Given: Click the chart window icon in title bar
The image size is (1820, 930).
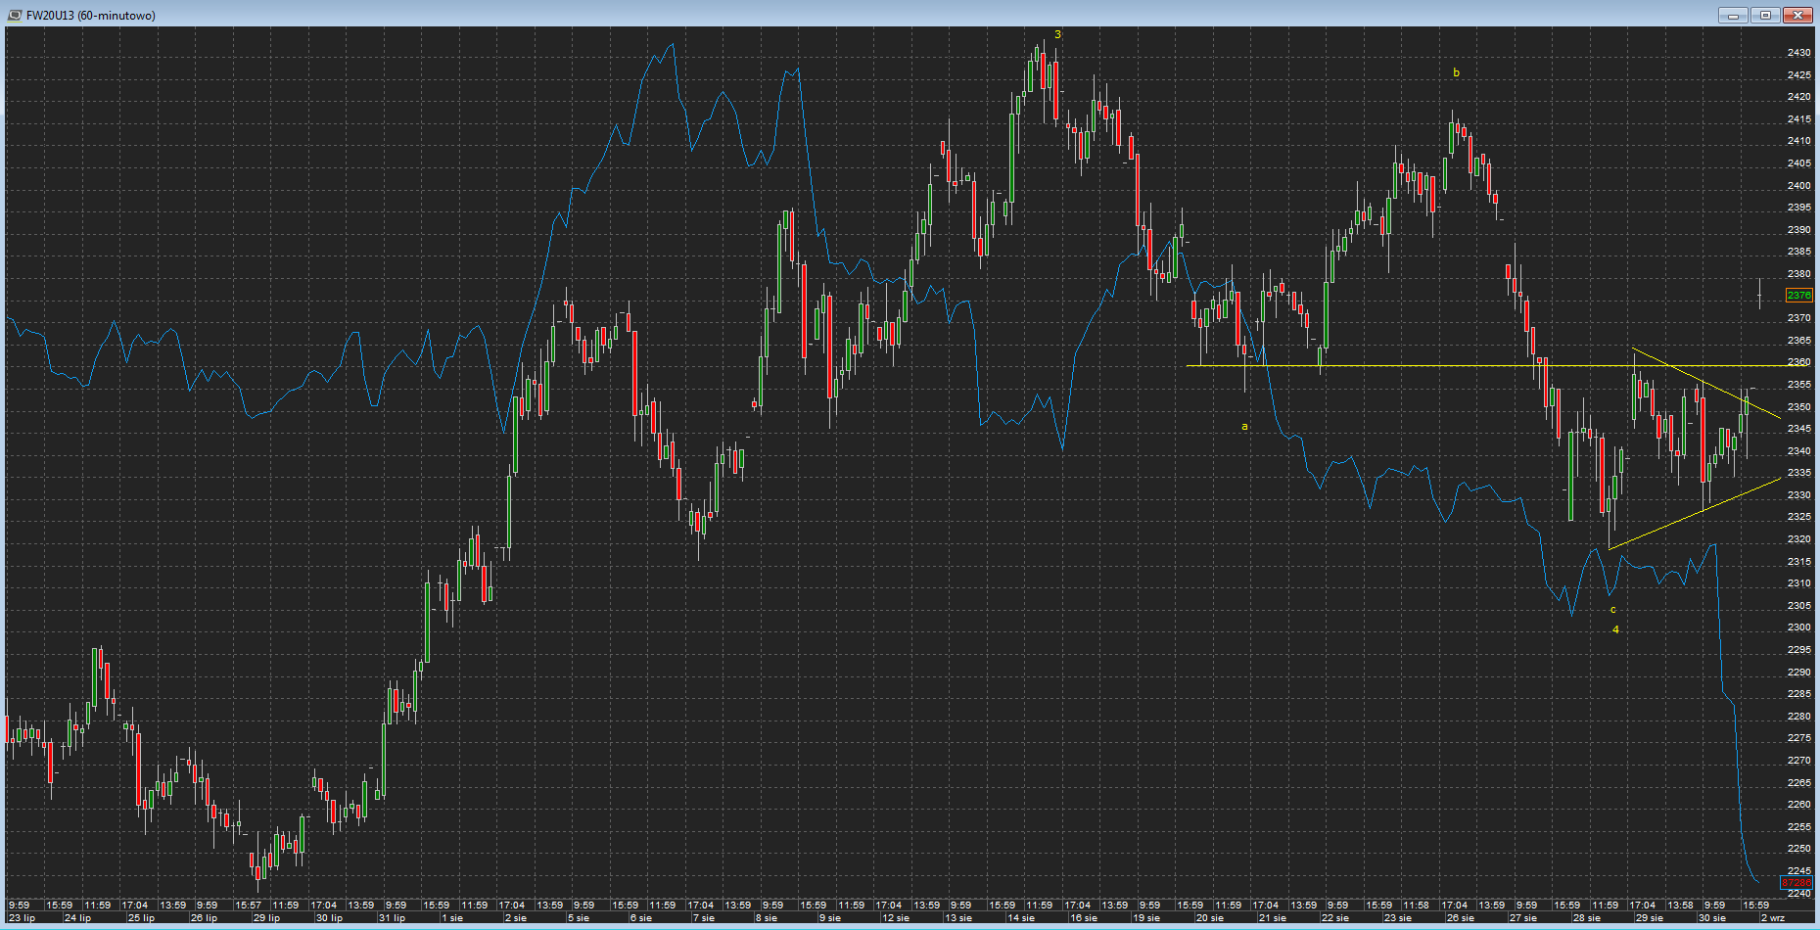Looking at the screenshot, I should 15,15.
